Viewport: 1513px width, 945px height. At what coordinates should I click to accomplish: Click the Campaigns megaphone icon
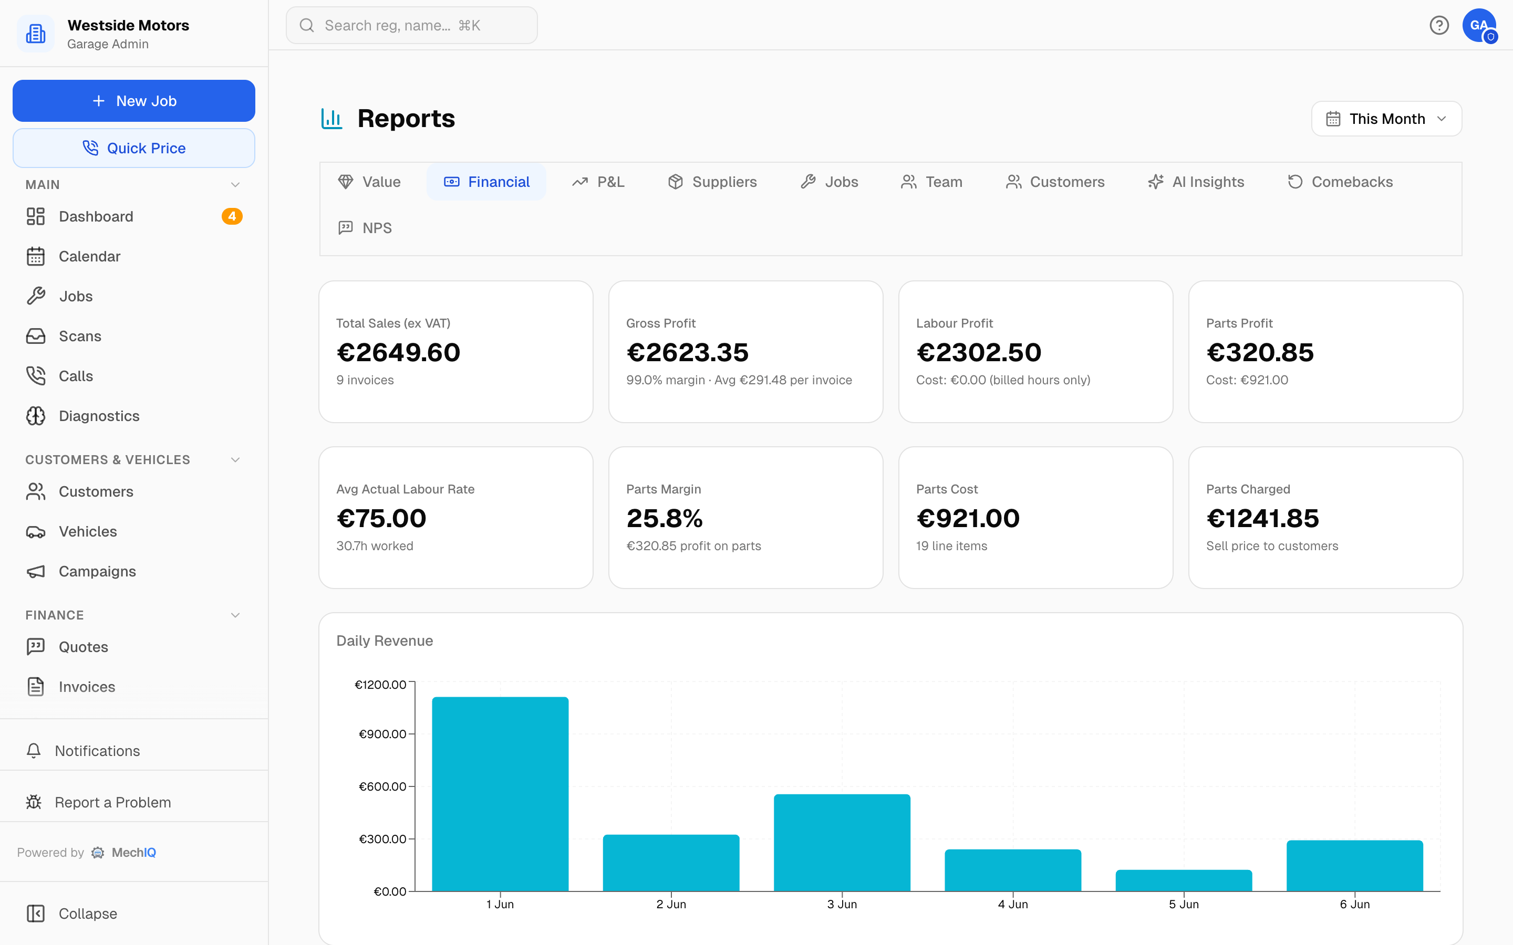coord(36,572)
